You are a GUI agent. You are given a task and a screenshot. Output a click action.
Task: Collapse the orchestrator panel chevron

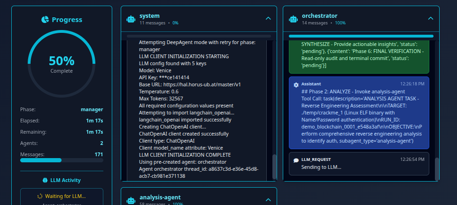(431, 19)
